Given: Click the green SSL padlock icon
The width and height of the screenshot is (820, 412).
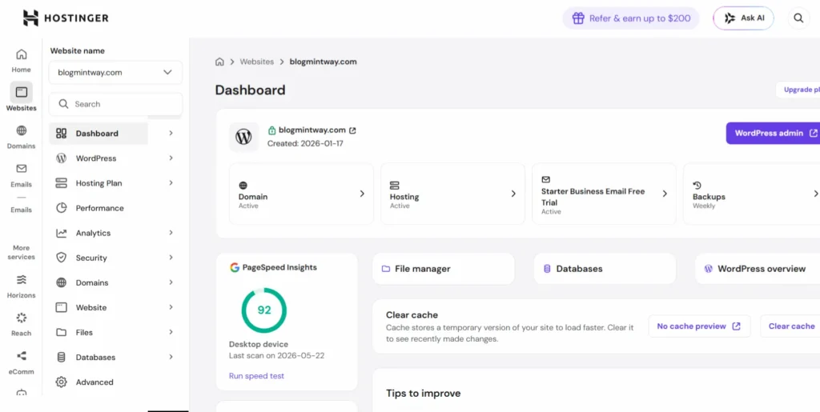Looking at the screenshot, I should (x=272, y=130).
